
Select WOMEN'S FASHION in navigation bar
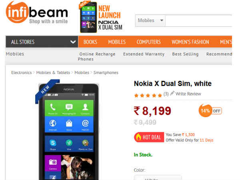click(x=190, y=42)
